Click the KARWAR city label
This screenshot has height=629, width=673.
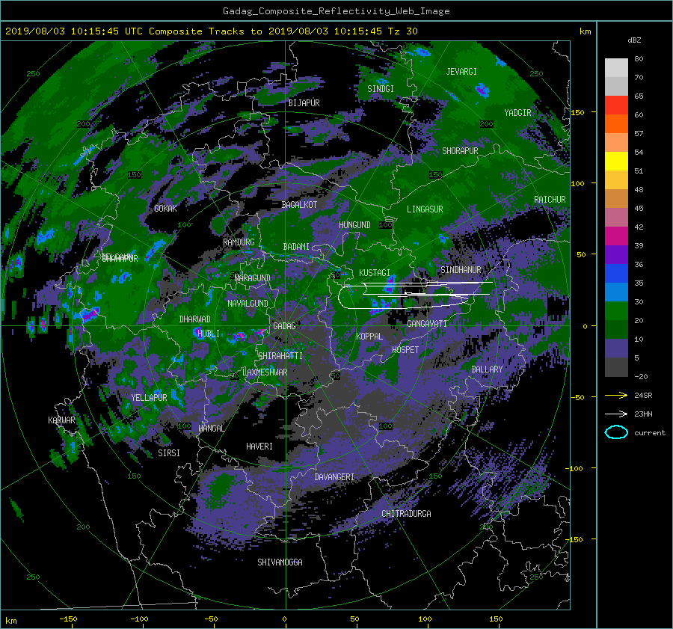(x=61, y=420)
